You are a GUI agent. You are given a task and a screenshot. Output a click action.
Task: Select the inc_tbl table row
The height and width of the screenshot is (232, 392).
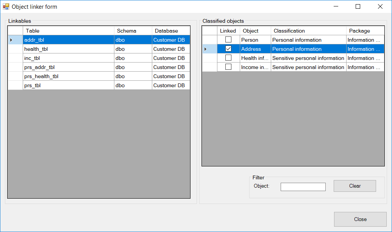click(68, 58)
